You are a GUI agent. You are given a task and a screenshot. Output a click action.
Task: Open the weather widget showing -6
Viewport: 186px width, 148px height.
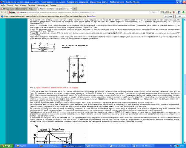click(x=168, y=12)
